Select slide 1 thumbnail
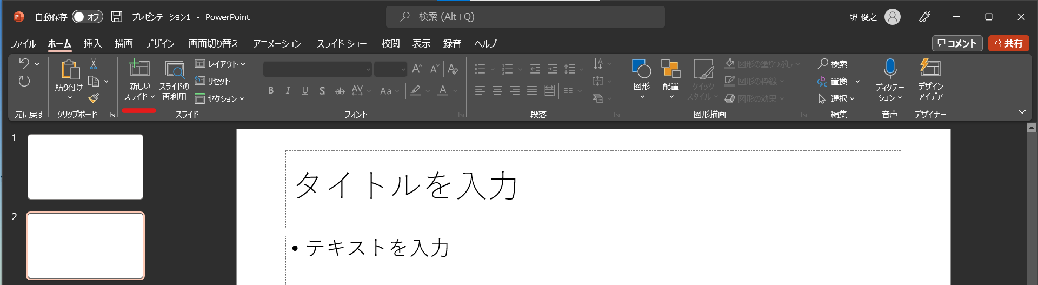This screenshot has width=1038, height=285. point(85,167)
